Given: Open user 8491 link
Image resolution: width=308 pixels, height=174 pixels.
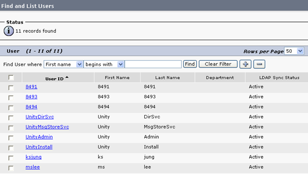Looking at the screenshot, I should click(31, 87).
